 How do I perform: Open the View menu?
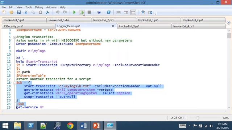19,7
